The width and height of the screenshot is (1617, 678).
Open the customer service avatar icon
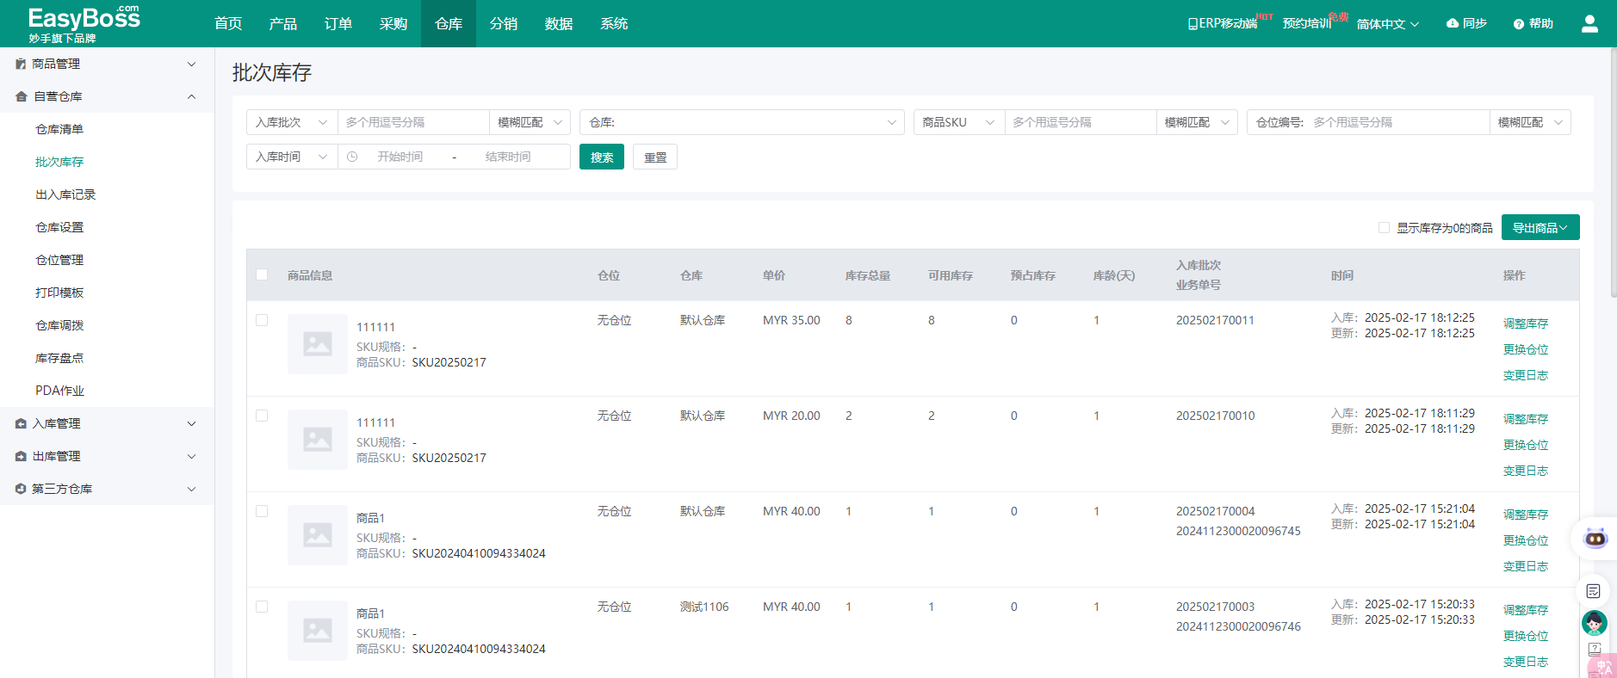(1594, 622)
